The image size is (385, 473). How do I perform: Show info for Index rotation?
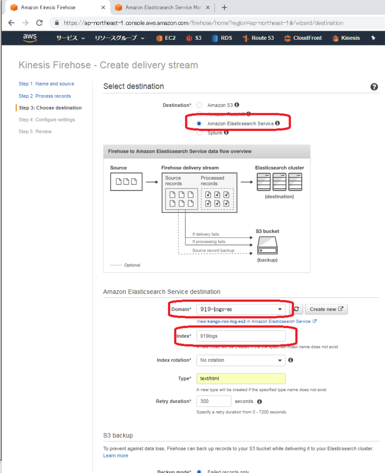pos(291,360)
